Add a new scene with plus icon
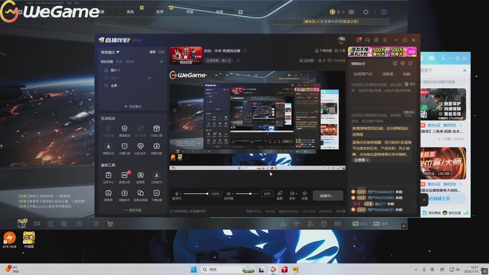The width and height of the screenshot is (489, 275). point(161,62)
